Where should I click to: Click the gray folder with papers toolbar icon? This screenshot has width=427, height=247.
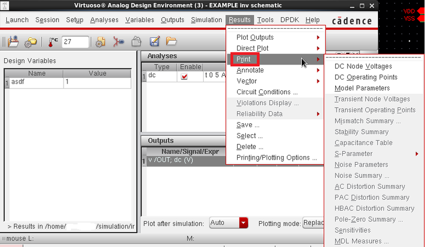pos(136,42)
